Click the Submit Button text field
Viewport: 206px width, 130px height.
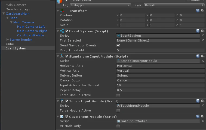click(x=161, y=75)
